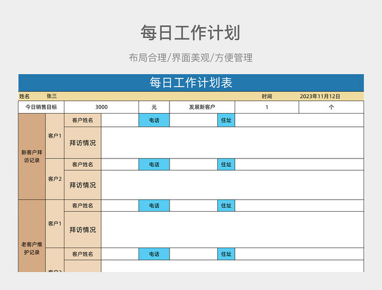
Task: Click 客户姓名 label for new 客户1
Action: (x=82, y=120)
